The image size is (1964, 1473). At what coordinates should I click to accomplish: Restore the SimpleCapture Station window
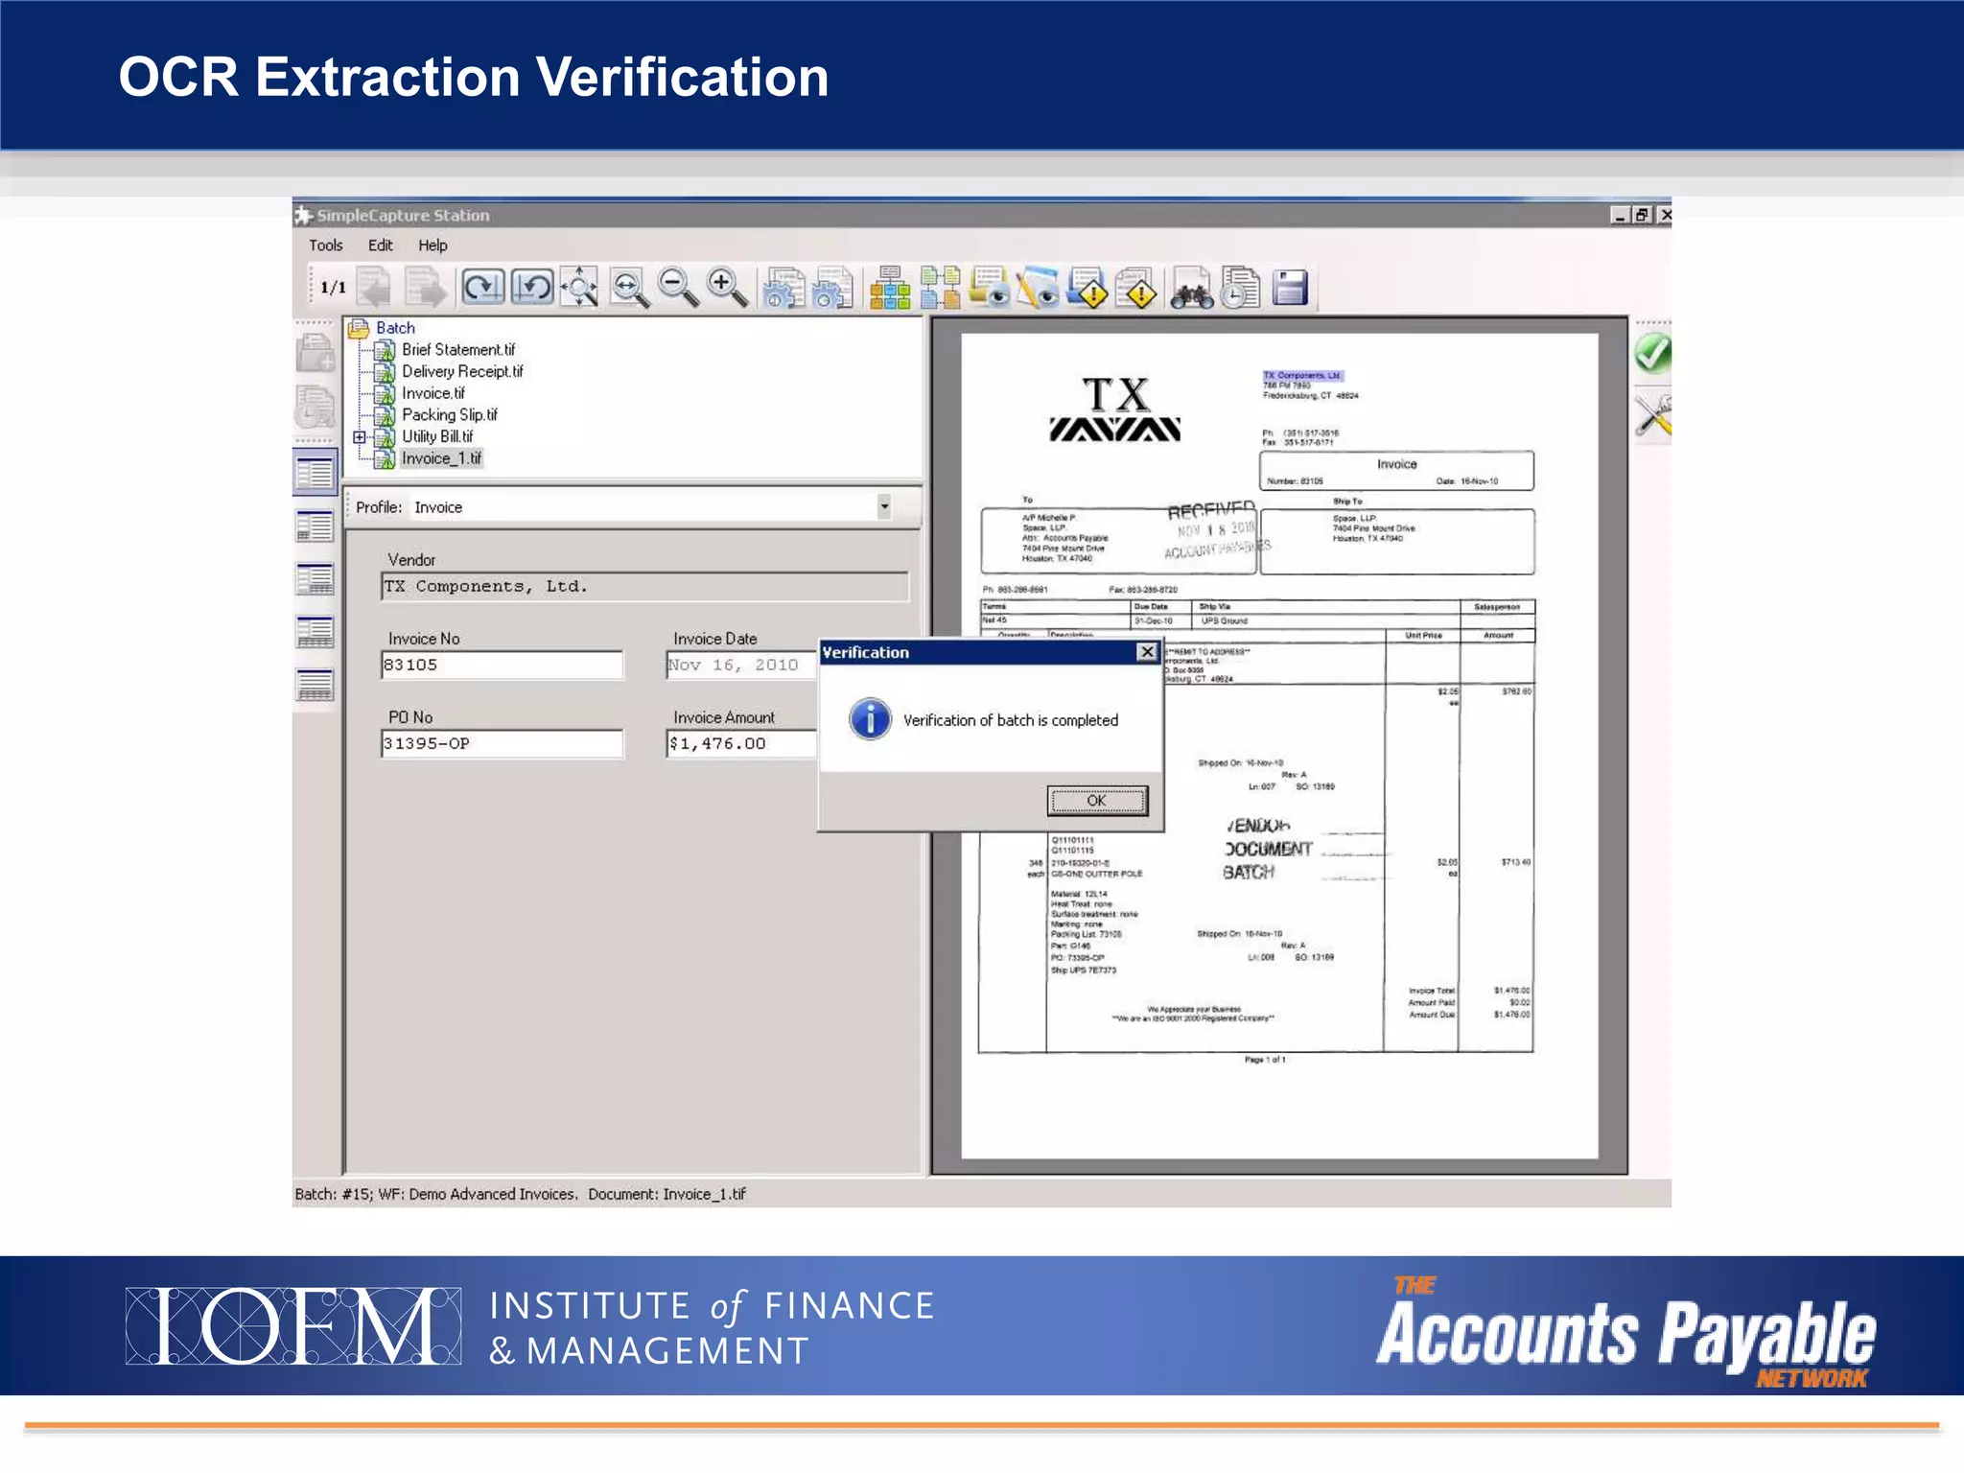point(1642,216)
